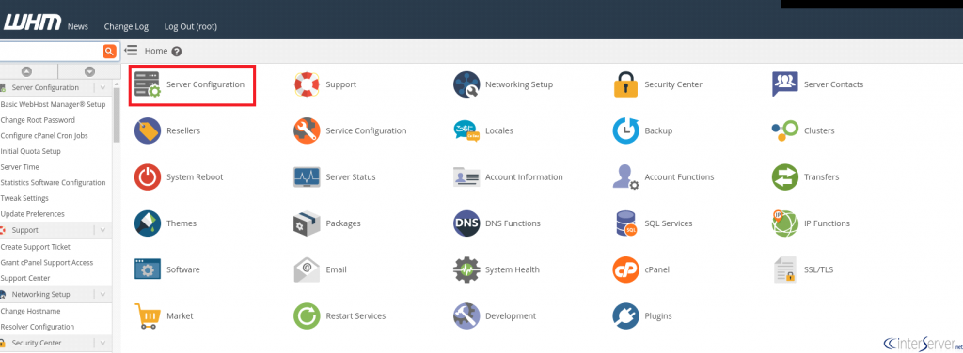The height and width of the screenshot is (353, 963).
Task: Open the Support lifebuoy icon
Action: click(307, 84)
